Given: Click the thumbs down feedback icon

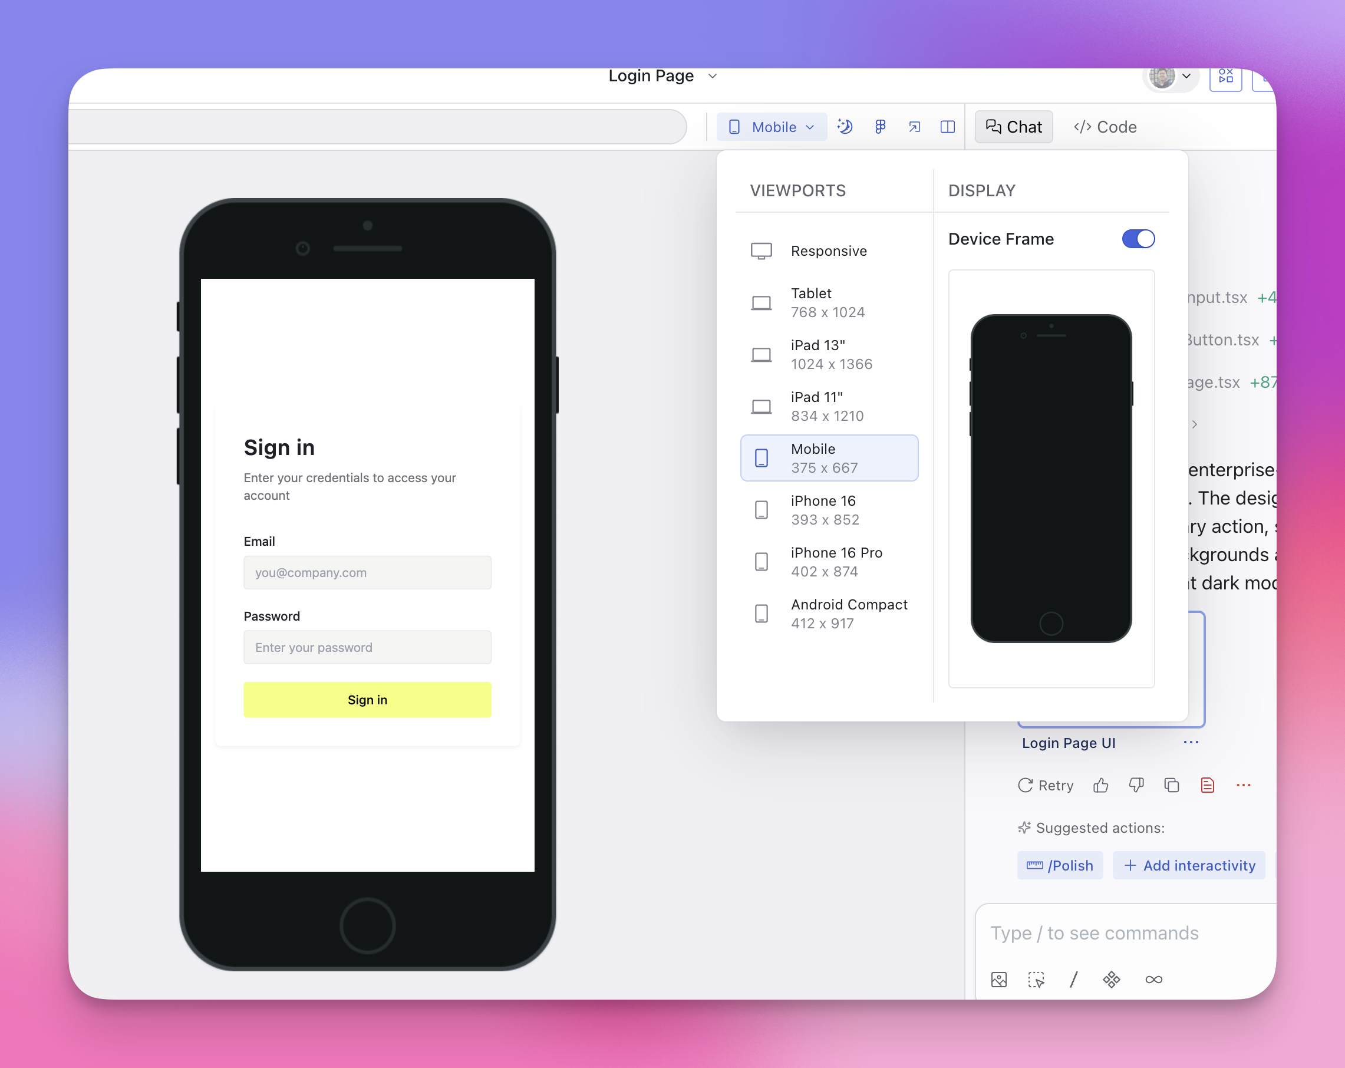Looking at the screenshot, I should tap(1136, 786).
